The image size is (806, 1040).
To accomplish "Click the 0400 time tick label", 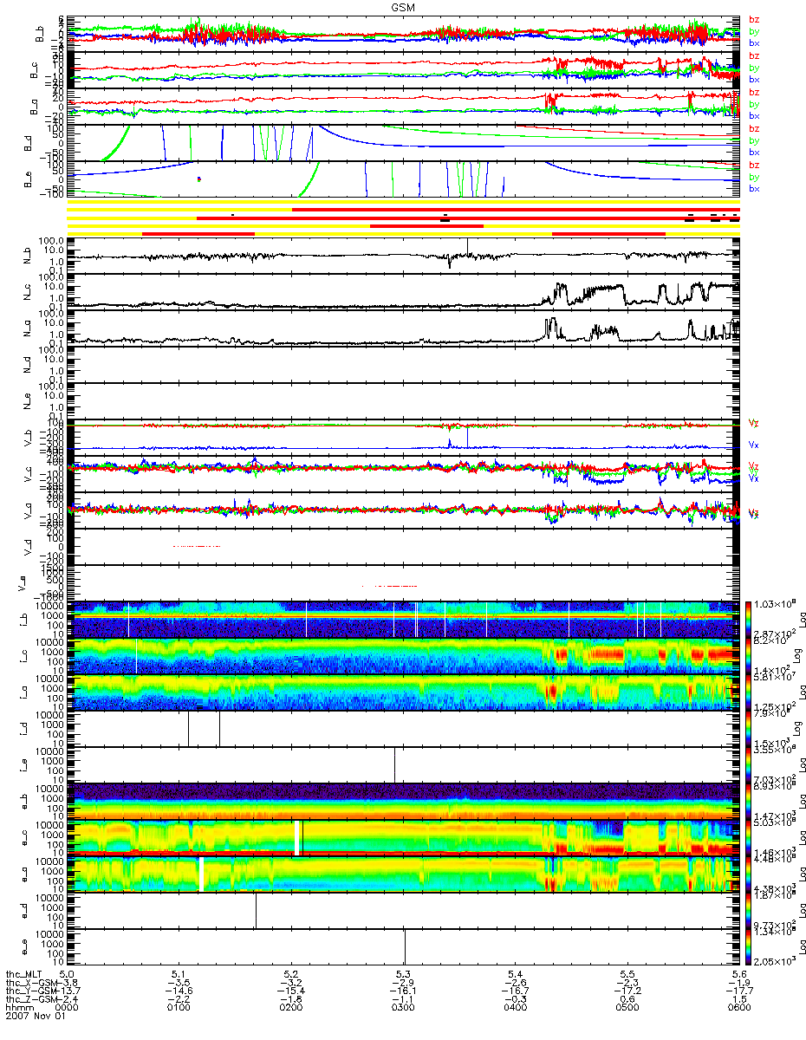I will (x=515, y=1008).
